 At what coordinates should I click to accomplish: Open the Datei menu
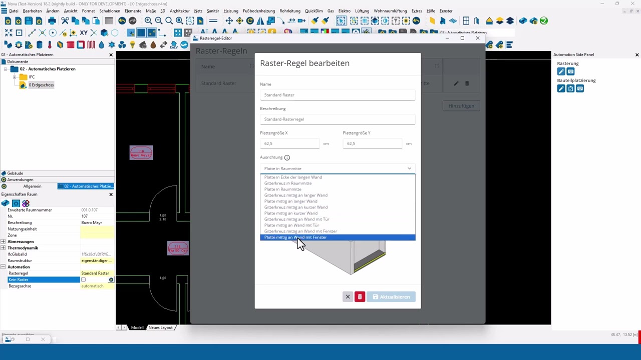pyautogui.click(x=14, y=11)
